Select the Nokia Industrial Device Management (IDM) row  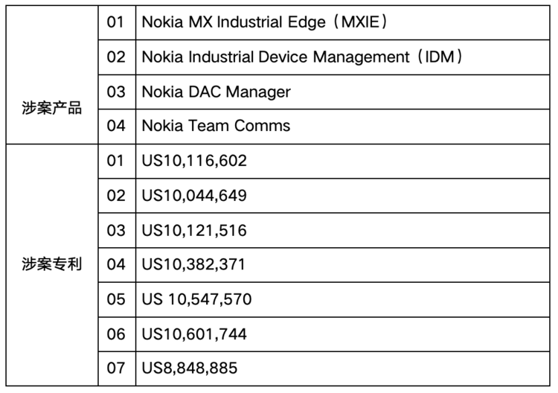(303, 57)
